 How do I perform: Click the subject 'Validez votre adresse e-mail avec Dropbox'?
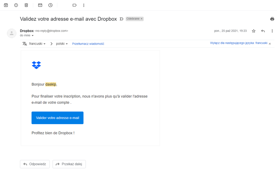click(68, 19)
